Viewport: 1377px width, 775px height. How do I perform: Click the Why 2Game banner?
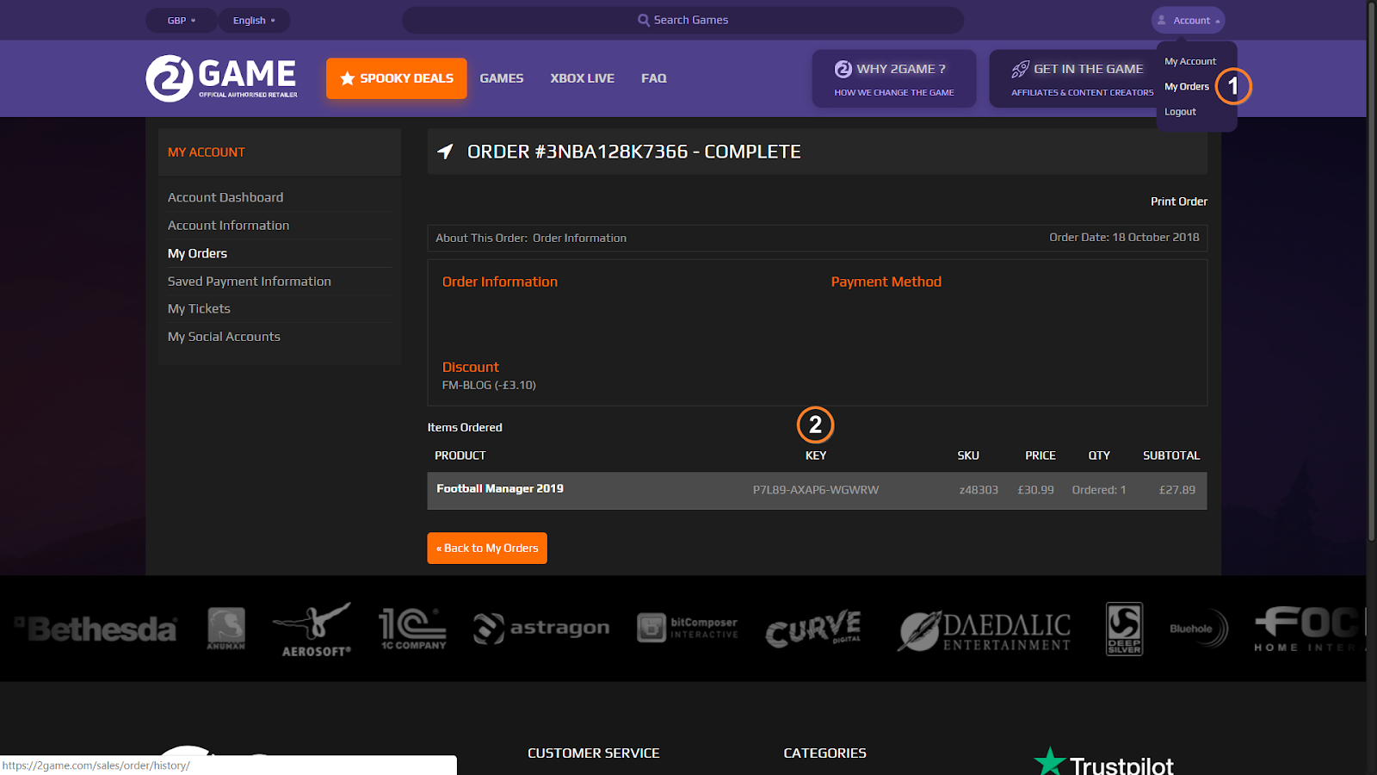click(894, 78)
